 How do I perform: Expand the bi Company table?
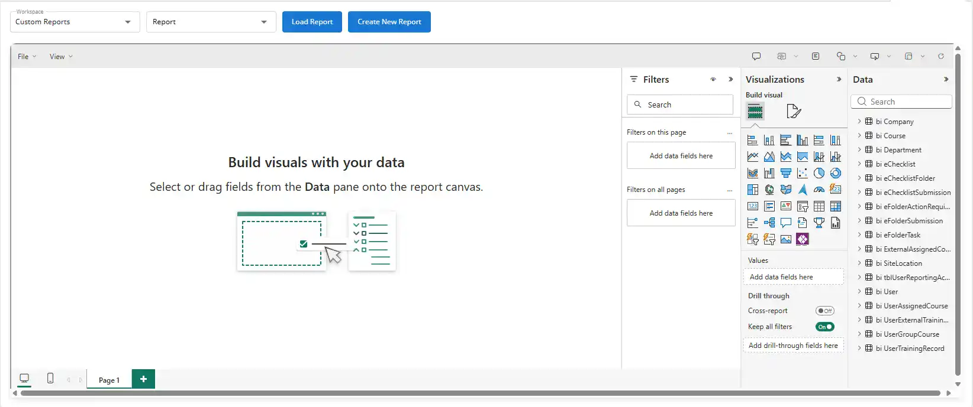[859, 121]
